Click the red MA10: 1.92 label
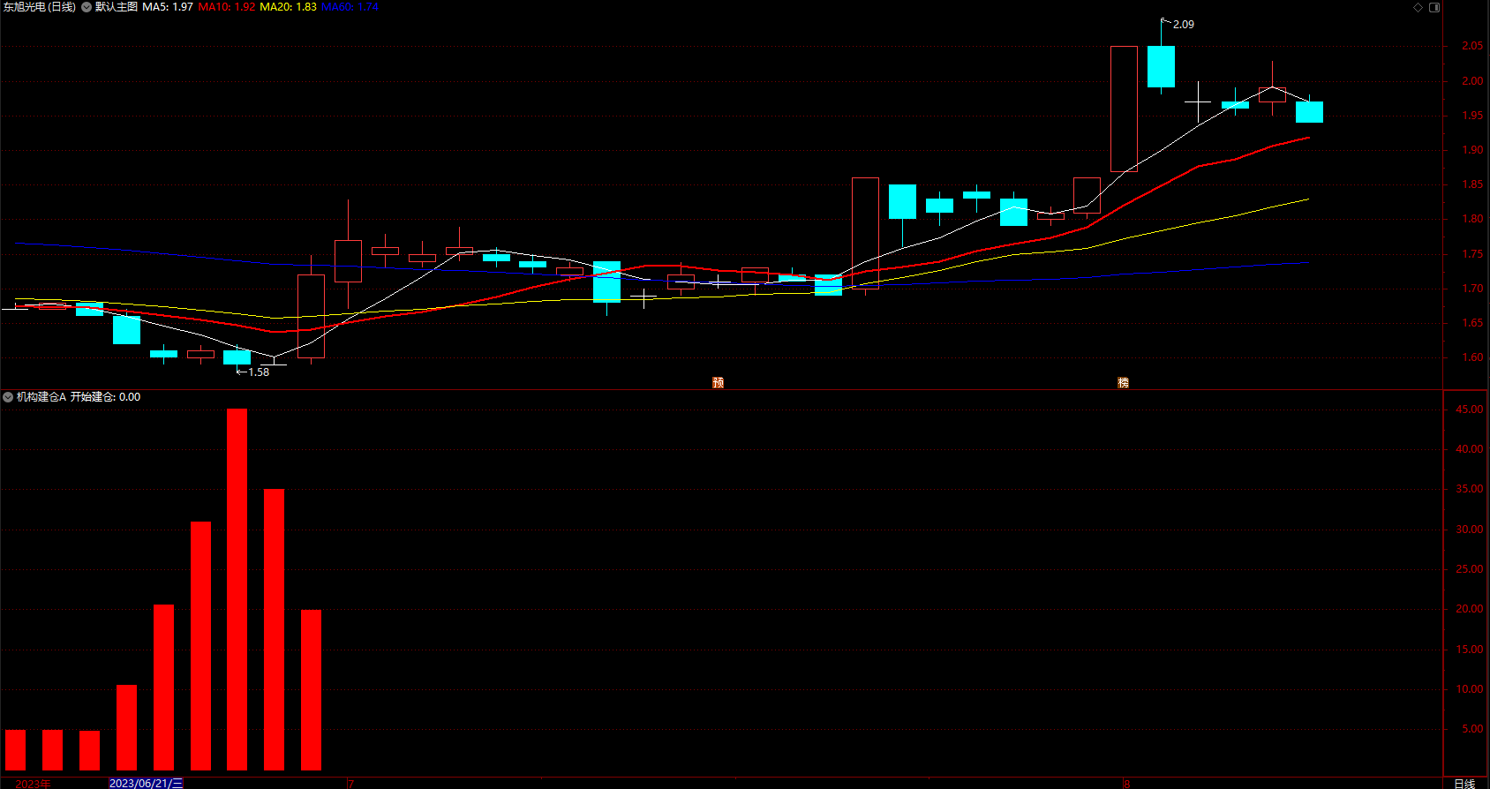 tap(227, 7)
